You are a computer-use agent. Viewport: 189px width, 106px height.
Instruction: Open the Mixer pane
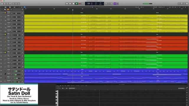click(x=16, y=4)
